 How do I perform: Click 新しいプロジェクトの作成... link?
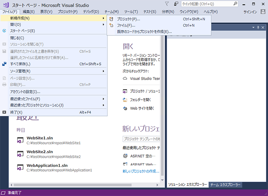(x=141, y=171)
